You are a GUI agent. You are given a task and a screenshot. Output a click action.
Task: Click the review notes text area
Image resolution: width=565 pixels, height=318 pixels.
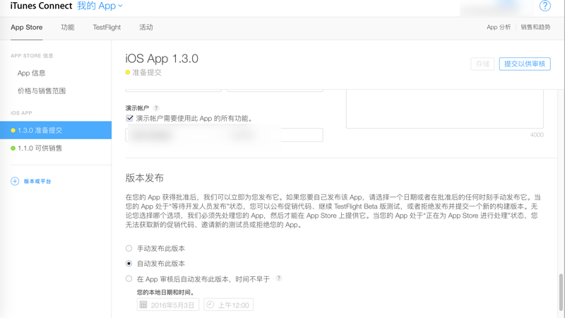click(x=445, y=109)
